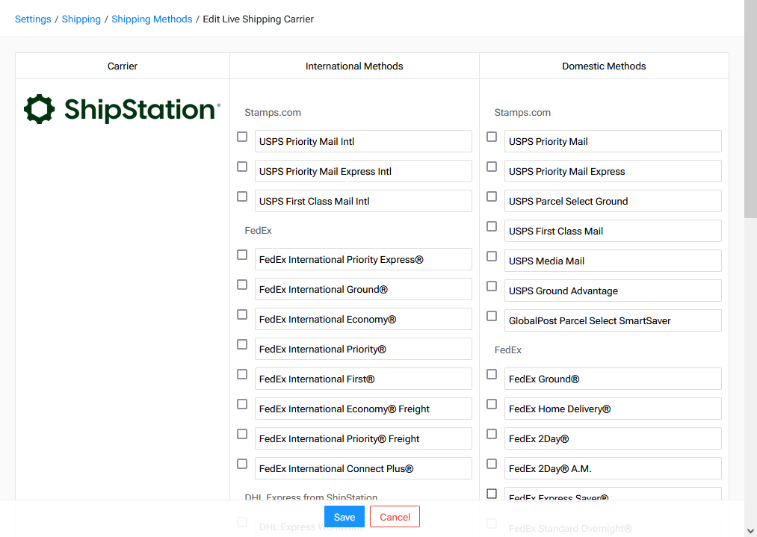The width and height of the screenshot is (757, 537).
Task: Cancel editing the live shipping carrier
Action: tap(395, 516)
